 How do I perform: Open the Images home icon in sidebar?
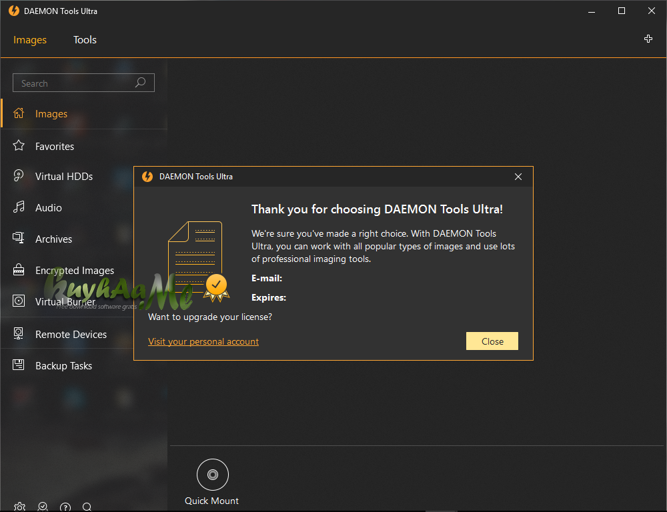19,113
